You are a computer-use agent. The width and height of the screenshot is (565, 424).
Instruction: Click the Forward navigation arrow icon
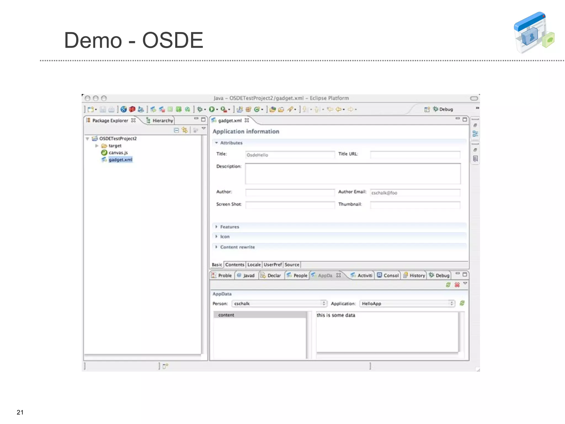coord(350,109)
